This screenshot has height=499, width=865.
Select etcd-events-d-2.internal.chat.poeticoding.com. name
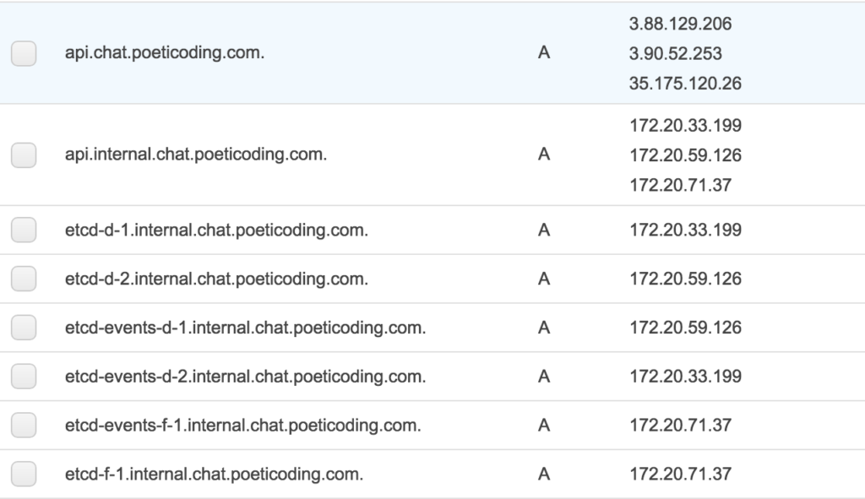[x=246, y=376]
